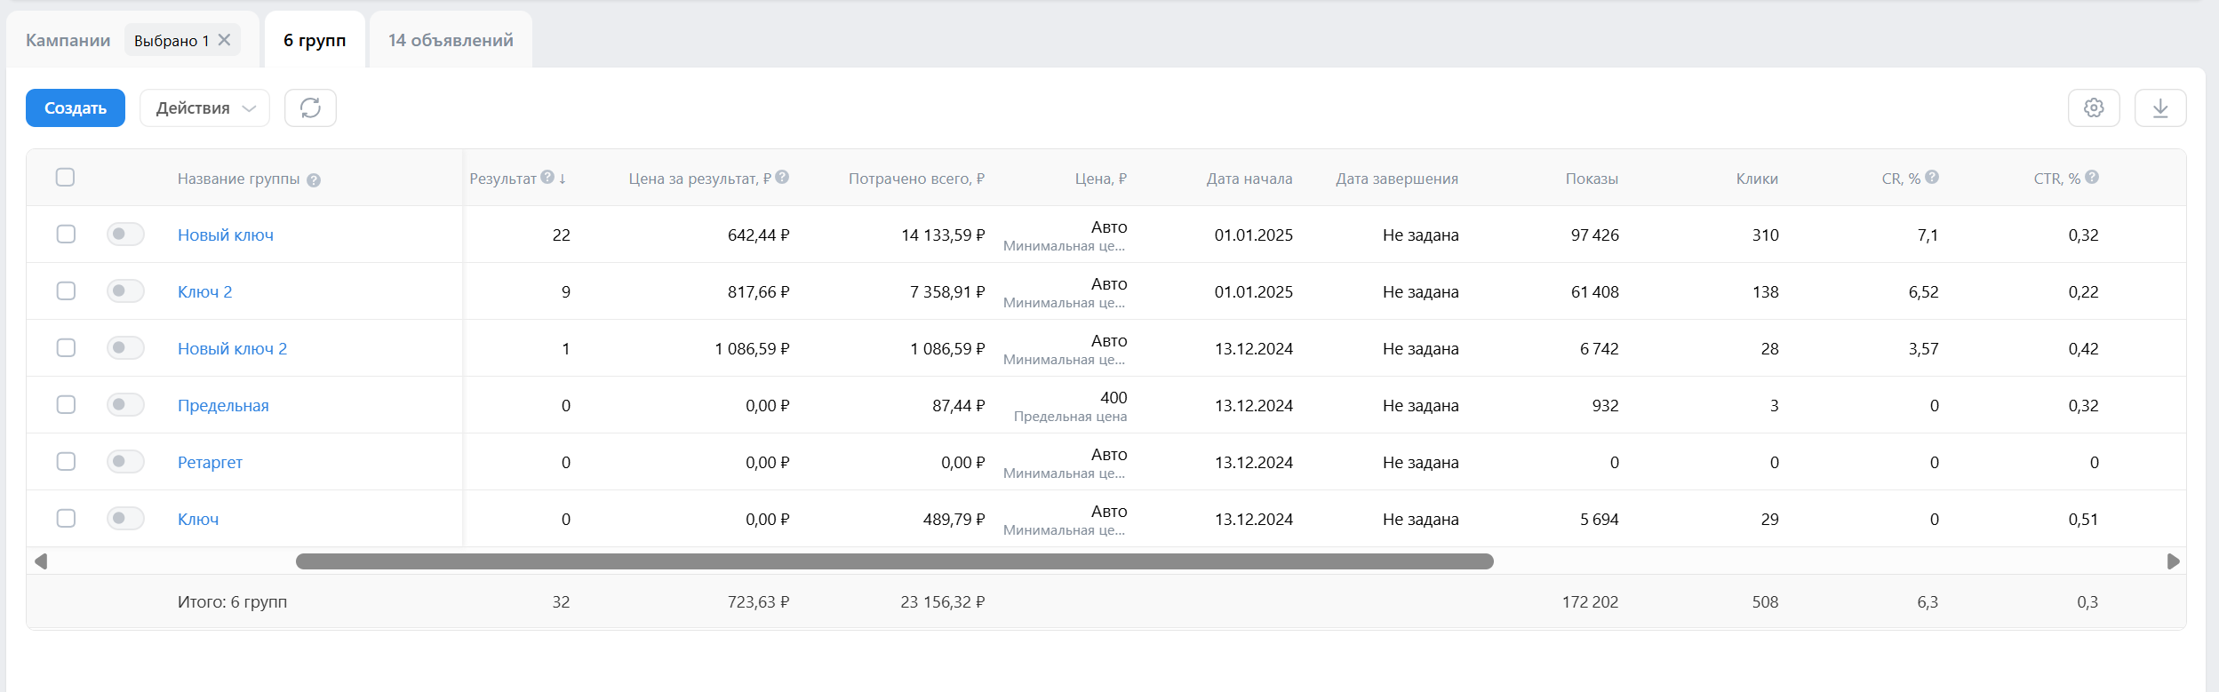Click the refresh icon button

(310, 108)
